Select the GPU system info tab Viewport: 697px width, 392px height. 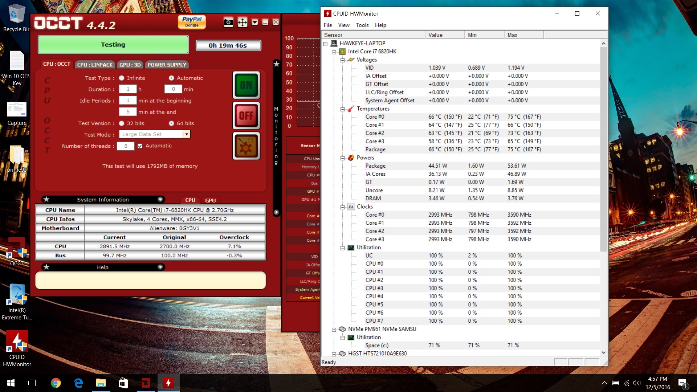coord(210,200)
